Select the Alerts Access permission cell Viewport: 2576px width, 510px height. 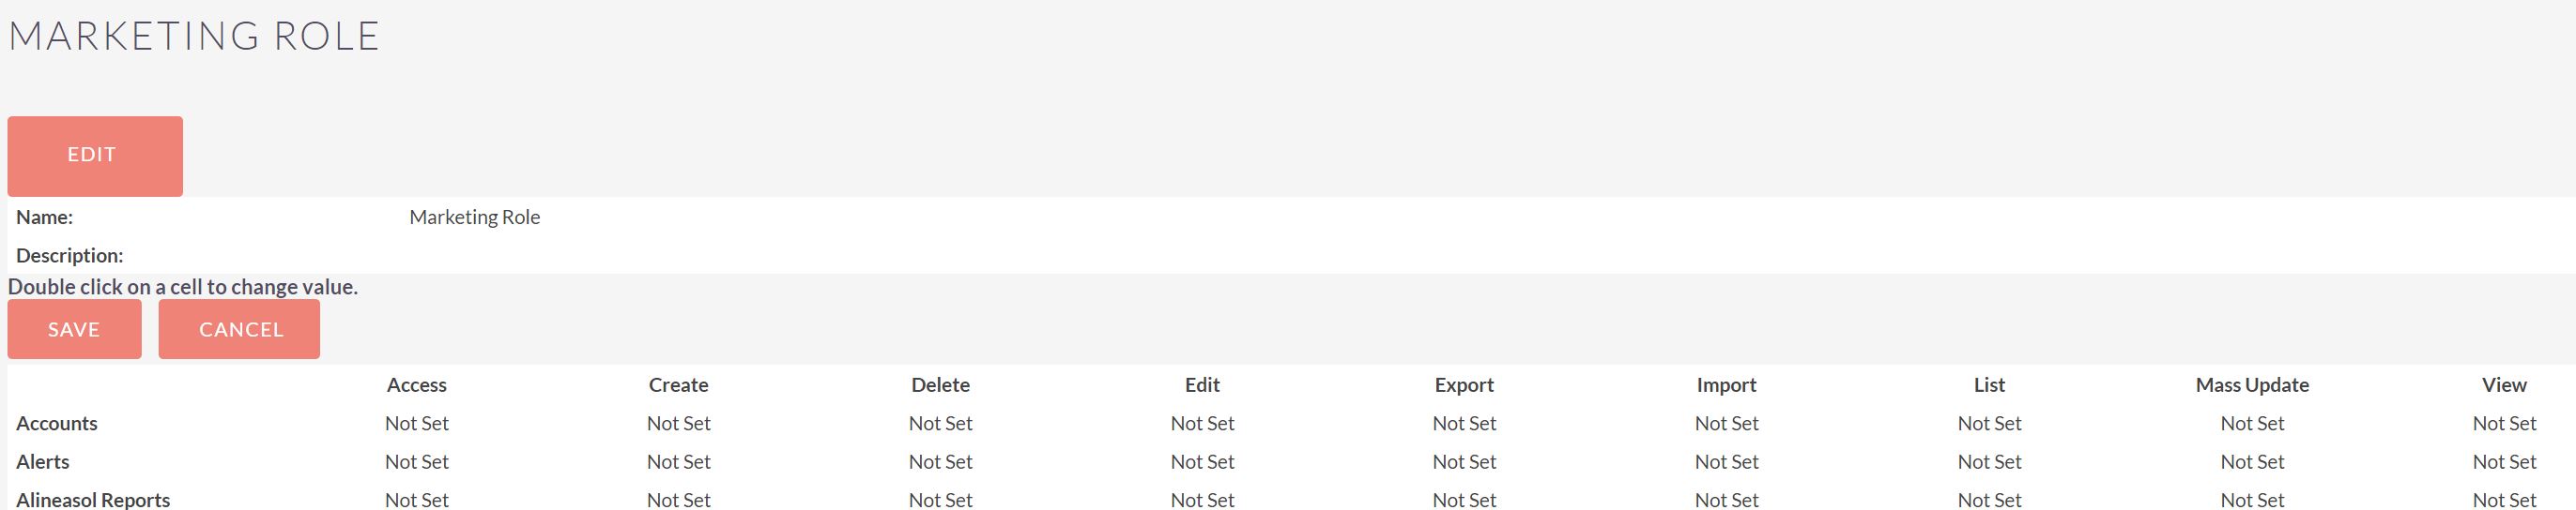pos(417,462)
